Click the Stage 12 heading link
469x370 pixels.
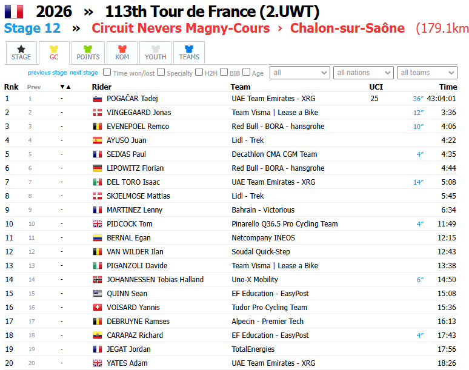pyautogui.click(x=32, y=28)
